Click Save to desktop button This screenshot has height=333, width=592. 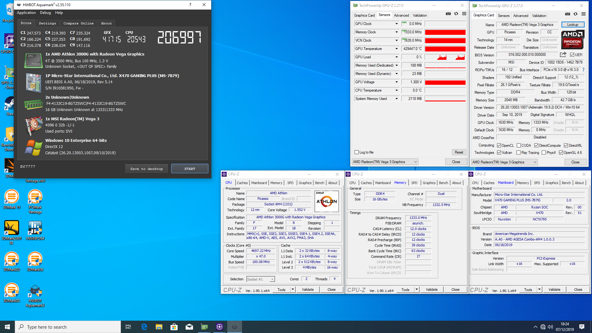click(x=146, y=169)
